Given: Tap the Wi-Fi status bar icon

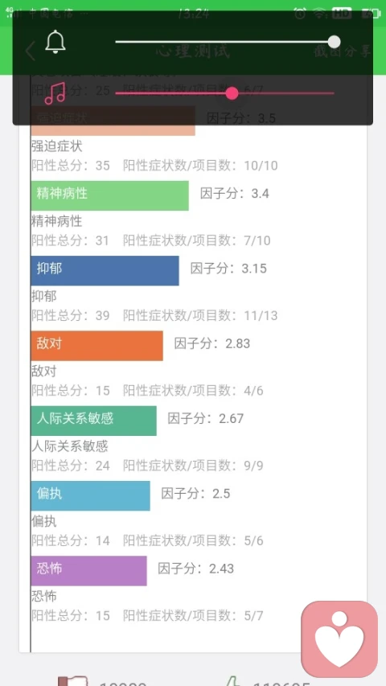Looking at the screenshot, I should tap(320, 14).
